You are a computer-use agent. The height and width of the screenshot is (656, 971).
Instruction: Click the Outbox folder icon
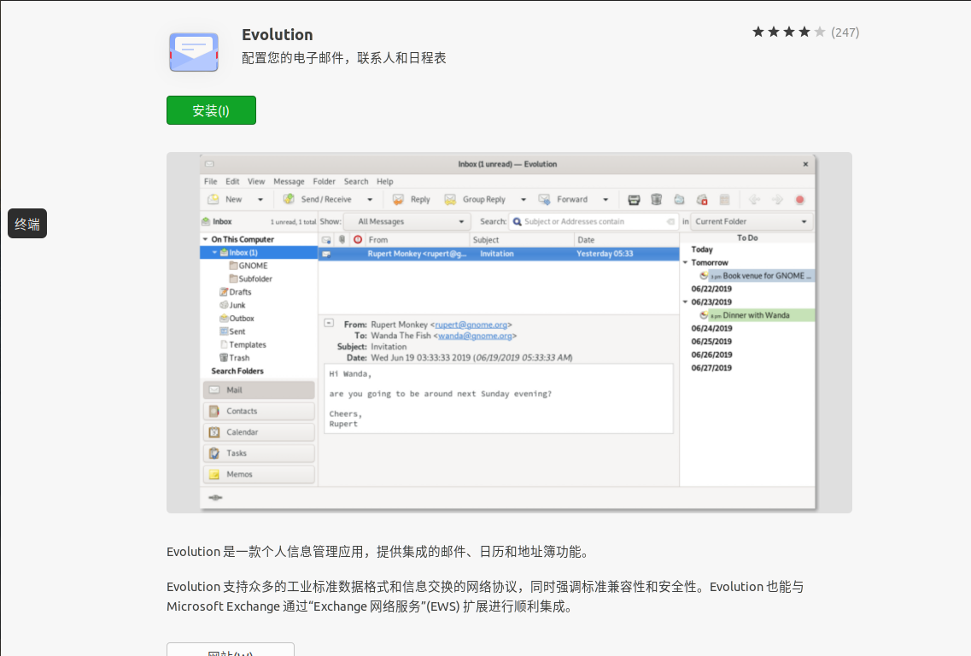(224, 319)
